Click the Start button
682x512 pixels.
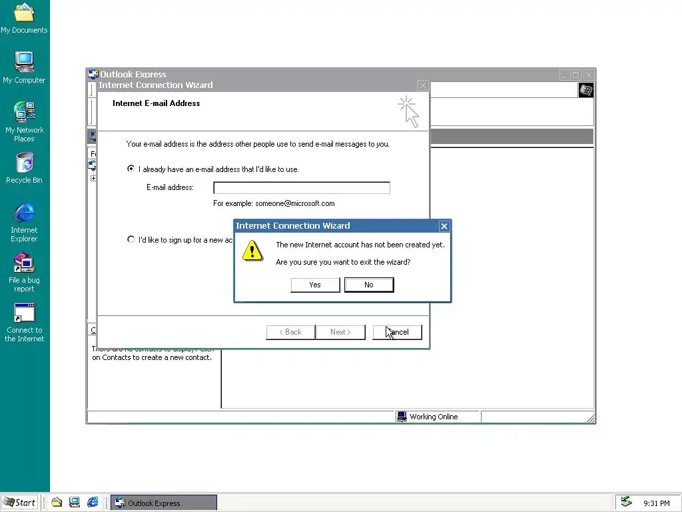click(x=20, y=503)
